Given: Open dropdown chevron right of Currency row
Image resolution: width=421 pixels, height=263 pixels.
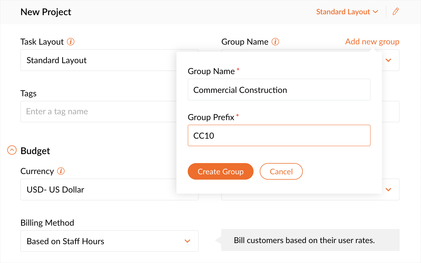Looking at the screenshot, I should [x=388, y=190].
